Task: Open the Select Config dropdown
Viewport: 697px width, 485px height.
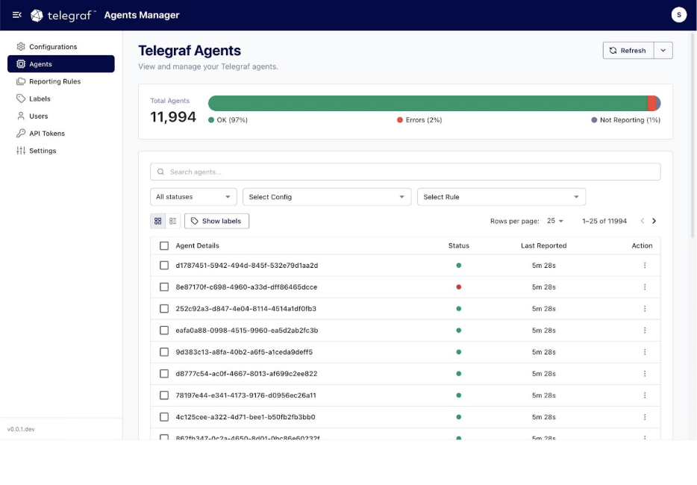Action: (326, 196)
